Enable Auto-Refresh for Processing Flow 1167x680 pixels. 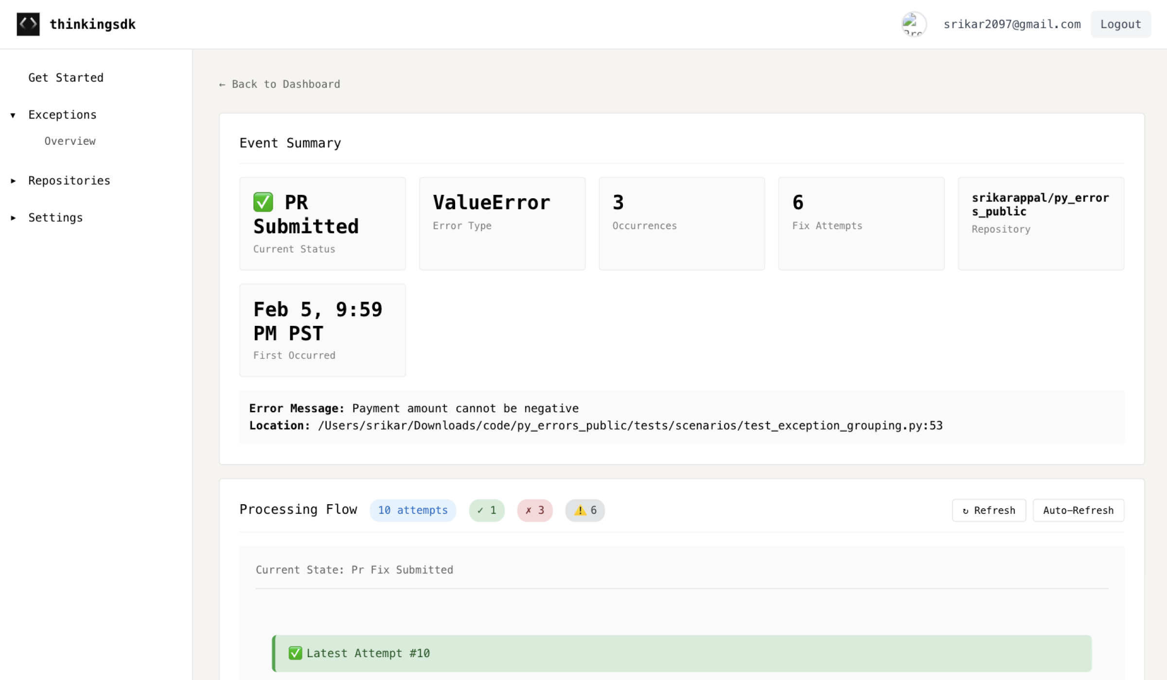pyautogui.click(x=1078, y=510)
